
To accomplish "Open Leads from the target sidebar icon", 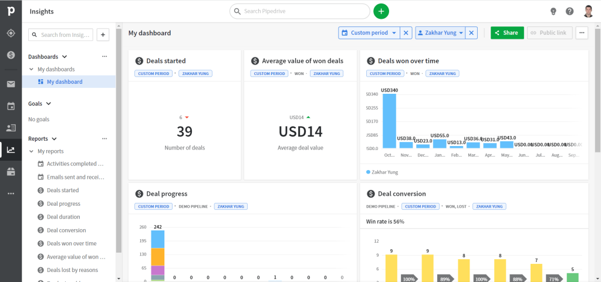I will 11,33.
